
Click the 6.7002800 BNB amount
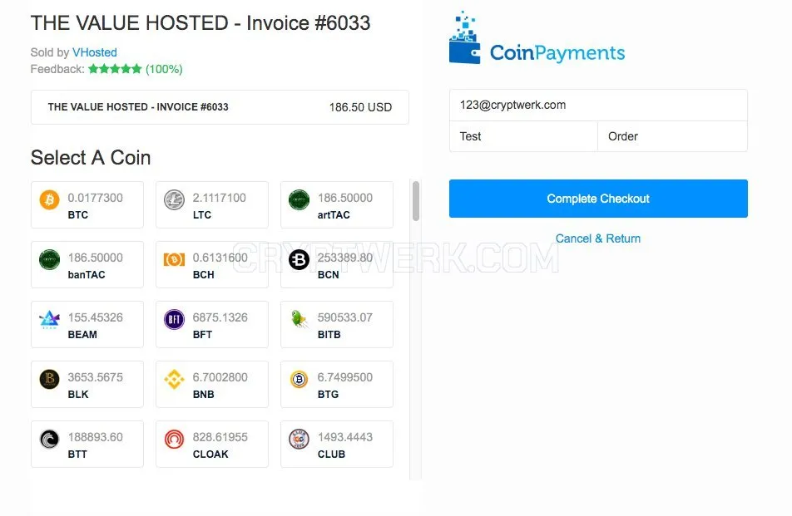pyautogui.click(x=220, y=377)
